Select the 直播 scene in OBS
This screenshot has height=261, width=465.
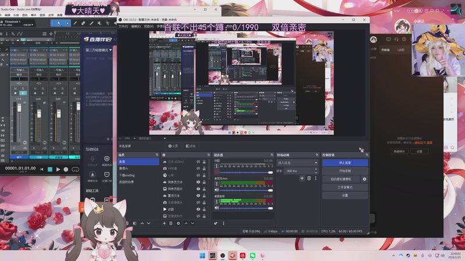pyautogui.click(x=138, y=162)
